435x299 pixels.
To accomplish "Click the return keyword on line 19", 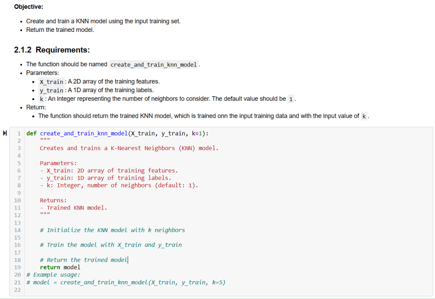I will pos(50,267).
